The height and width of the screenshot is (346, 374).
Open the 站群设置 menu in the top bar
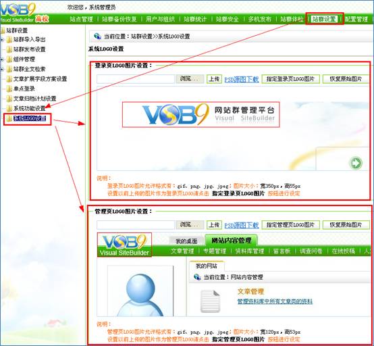[324, 19]
